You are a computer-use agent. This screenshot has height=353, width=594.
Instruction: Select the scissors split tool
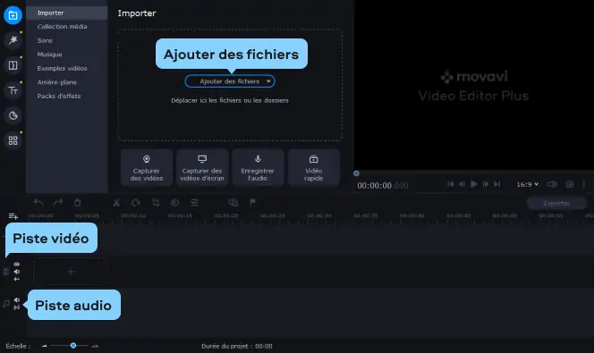tap(116, 203)
